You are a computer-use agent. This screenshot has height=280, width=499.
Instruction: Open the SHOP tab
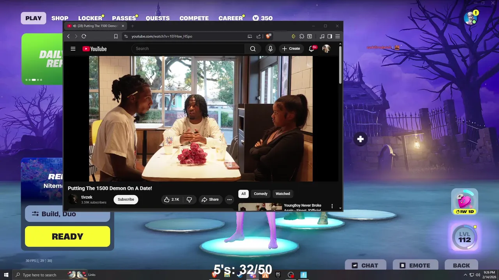pos(60,18)
